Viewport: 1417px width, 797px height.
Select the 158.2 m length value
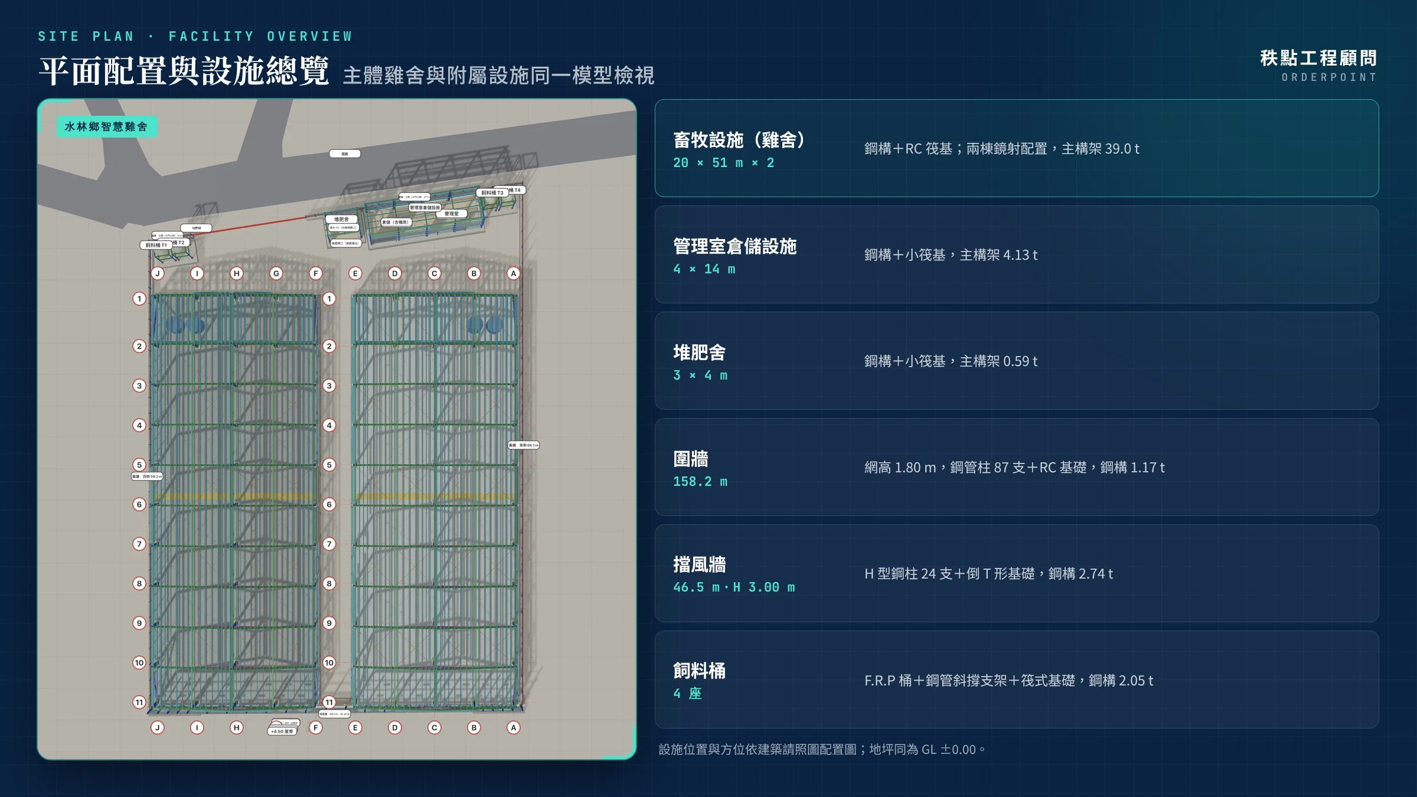coord(700,482)
